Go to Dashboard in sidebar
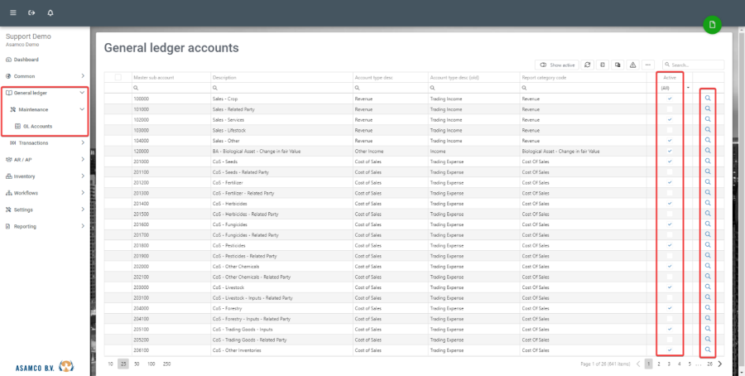 coord(26,60)
